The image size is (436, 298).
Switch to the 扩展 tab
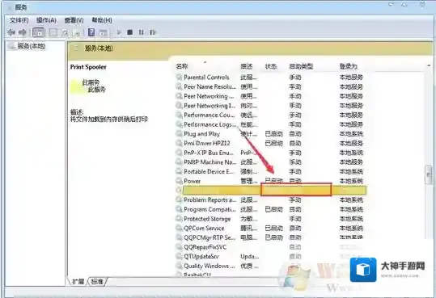click(78, 282)
